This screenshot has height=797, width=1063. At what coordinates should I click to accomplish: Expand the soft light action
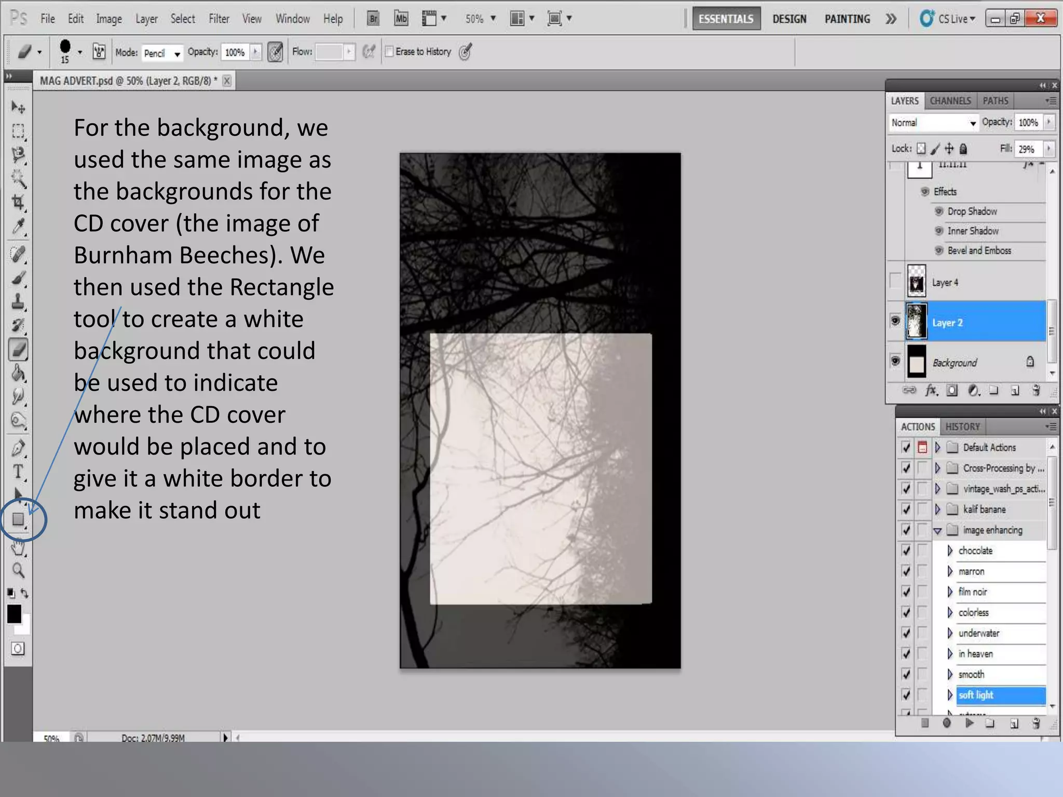tap(950, 695)
